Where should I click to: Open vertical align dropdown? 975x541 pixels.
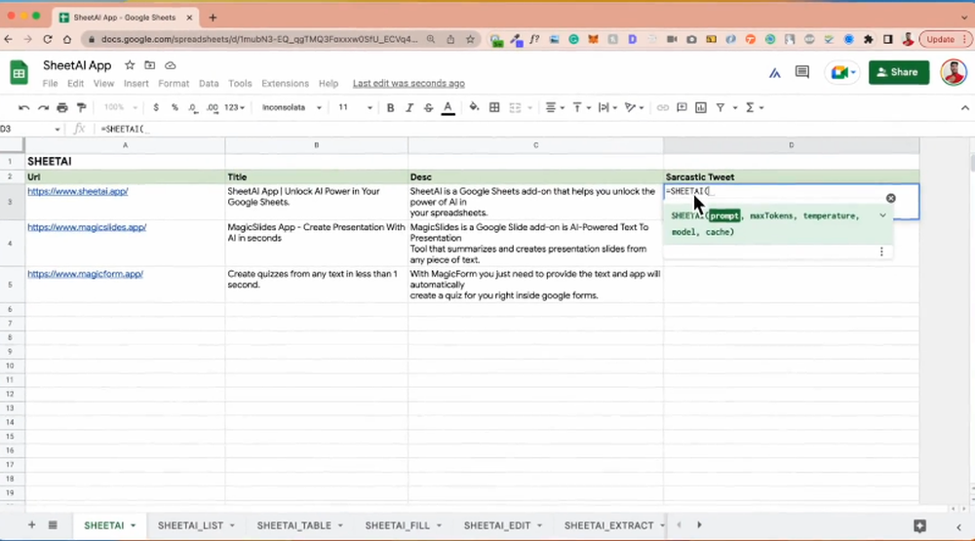[581, 107]
